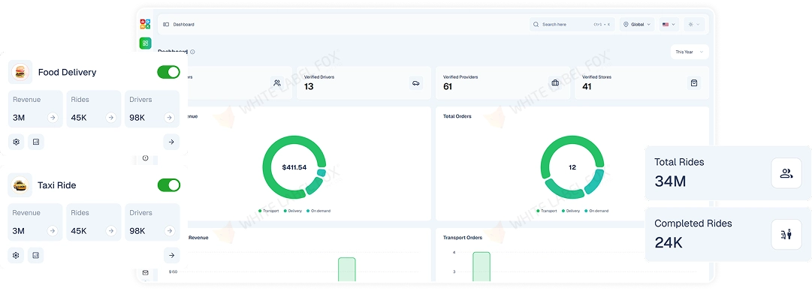Open Taxi Ride settings gear icon

coord(16,255)
